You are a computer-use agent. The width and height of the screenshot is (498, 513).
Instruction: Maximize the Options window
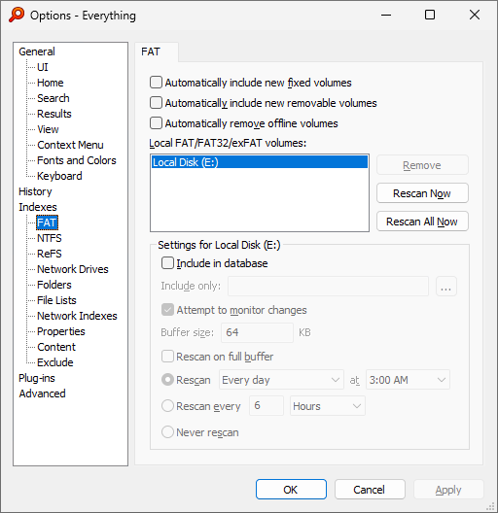430,15
